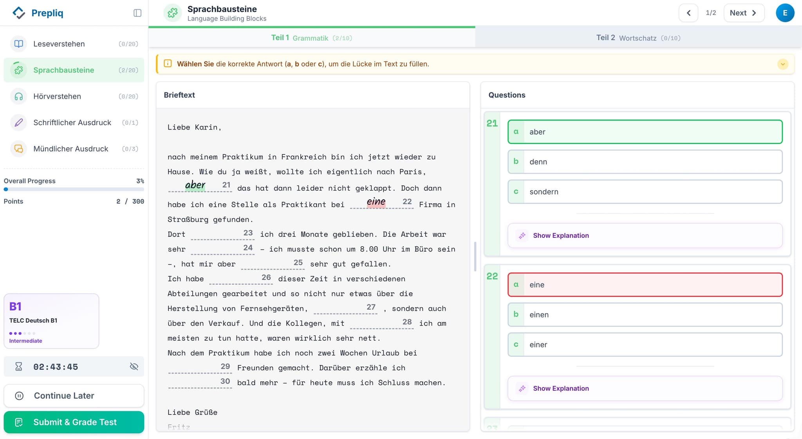Image resolution: width=802 pixels, height=439 pixels.
Task: Switch to Teil 1 Grammatik tab
Action: tap(312, 38)
